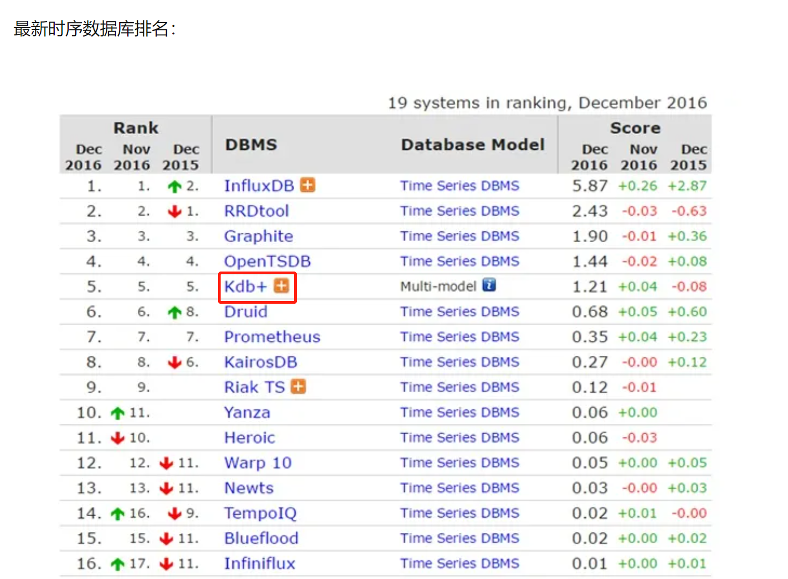Open the Blueflood link
The image size is (788, 579).
pyautogui.click(x=261, y=539)
